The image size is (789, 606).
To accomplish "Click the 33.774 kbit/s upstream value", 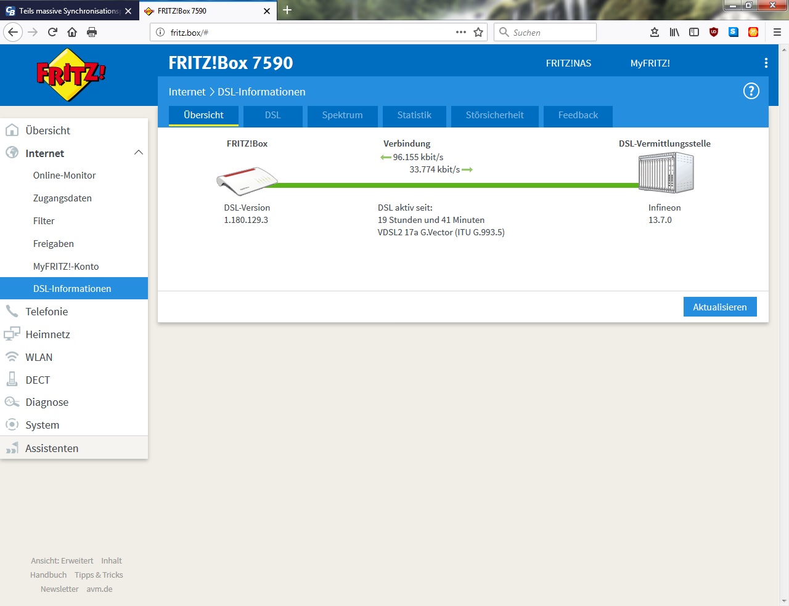I will pyautogui.click(x=435, y=169).
